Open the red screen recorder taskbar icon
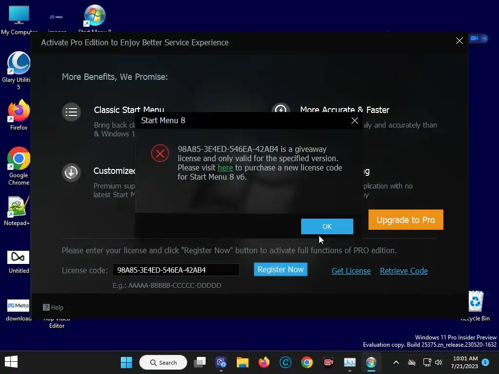The height and width of the screenshot is (374, 499). [x=328, y=362]
